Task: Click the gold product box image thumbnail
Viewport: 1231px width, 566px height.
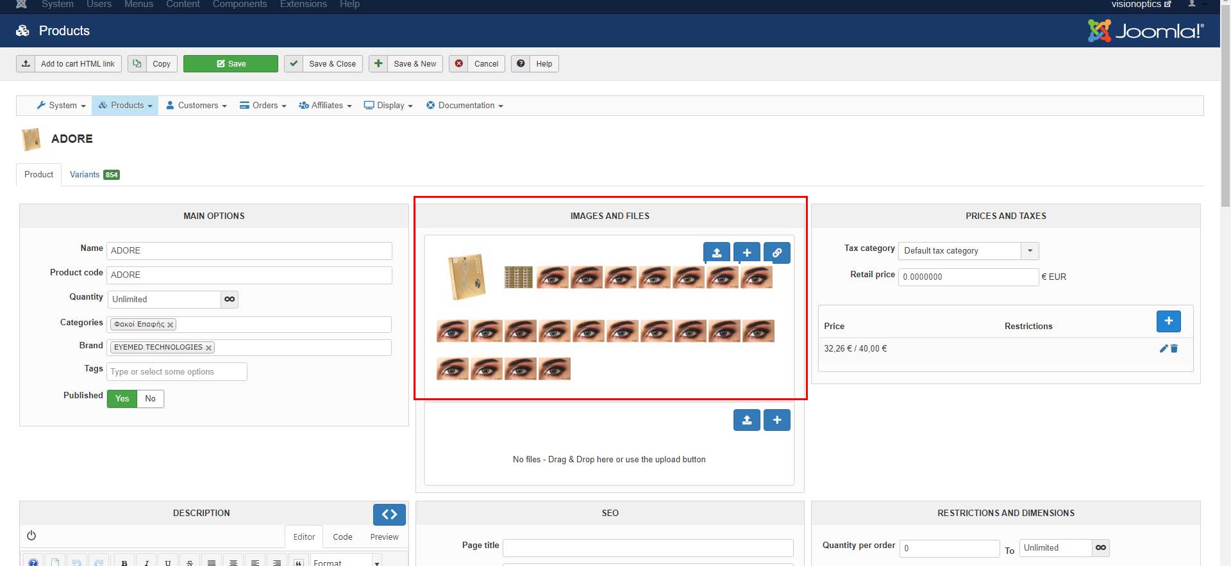Action: (x=467, y=277)
